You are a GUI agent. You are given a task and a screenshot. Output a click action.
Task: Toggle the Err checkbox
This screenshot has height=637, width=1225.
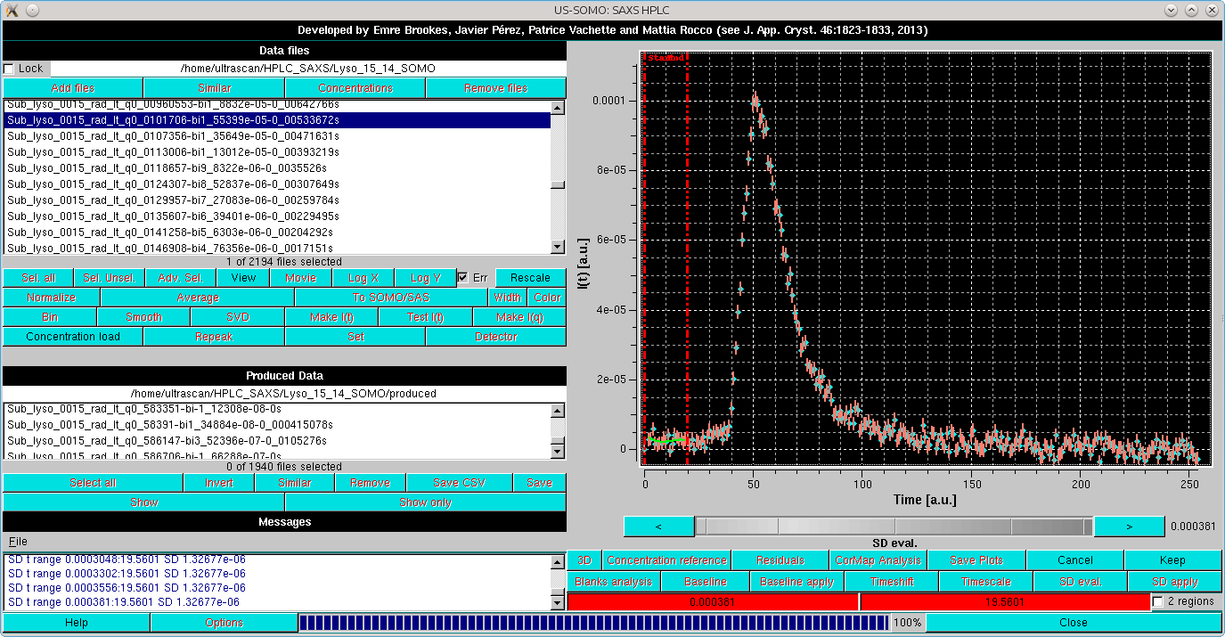[462, 278]
